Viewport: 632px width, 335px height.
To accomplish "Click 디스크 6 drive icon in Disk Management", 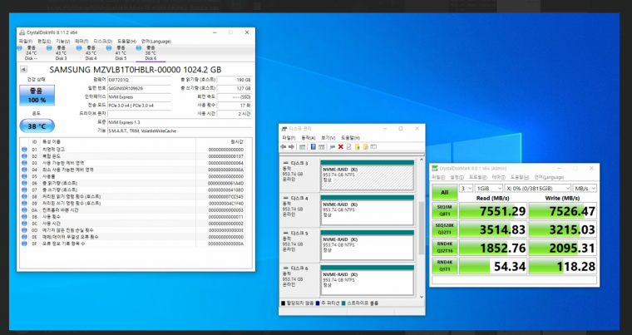I will [286, 268].
